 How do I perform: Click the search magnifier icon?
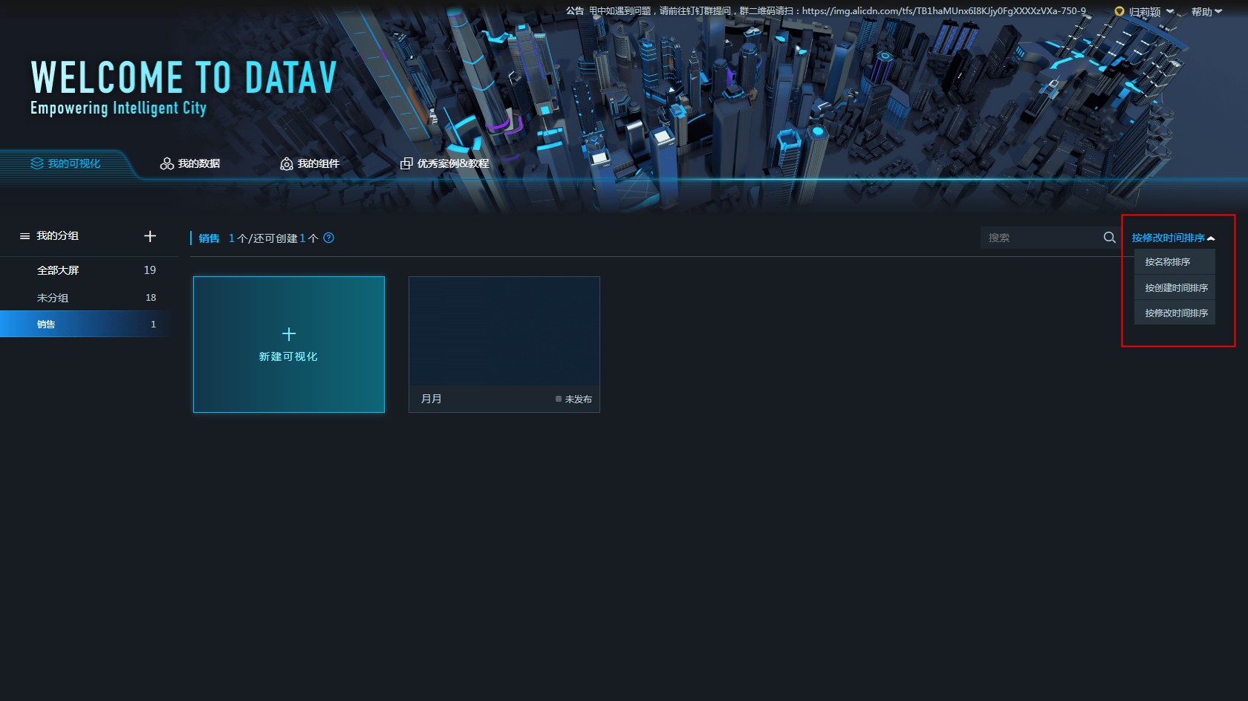tap(1109, 238)
